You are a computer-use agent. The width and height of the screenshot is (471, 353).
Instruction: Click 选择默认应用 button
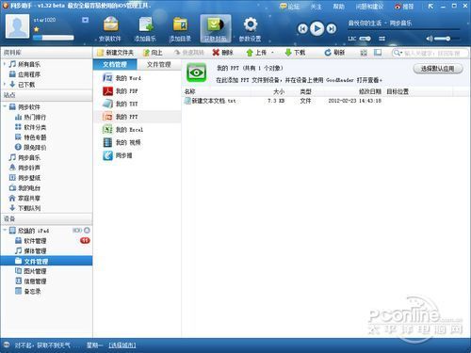pyautogui.click(x=438, y=69)
